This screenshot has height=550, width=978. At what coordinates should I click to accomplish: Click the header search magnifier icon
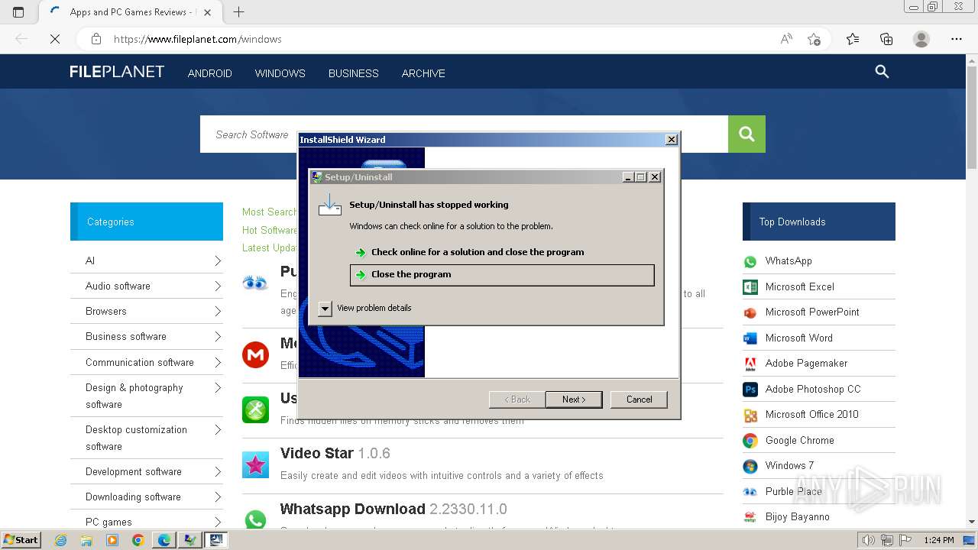[882, 72]
